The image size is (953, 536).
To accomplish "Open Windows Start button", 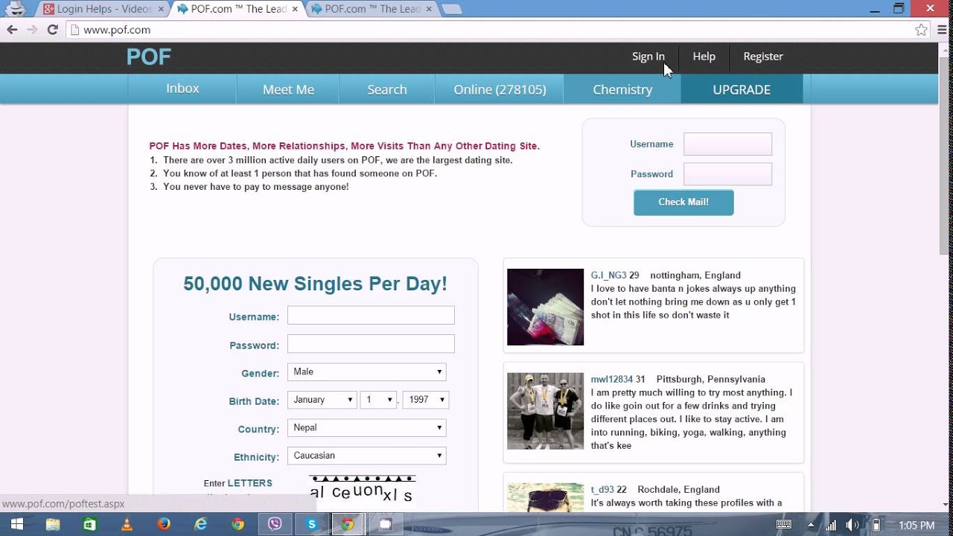I will point(16,525).
